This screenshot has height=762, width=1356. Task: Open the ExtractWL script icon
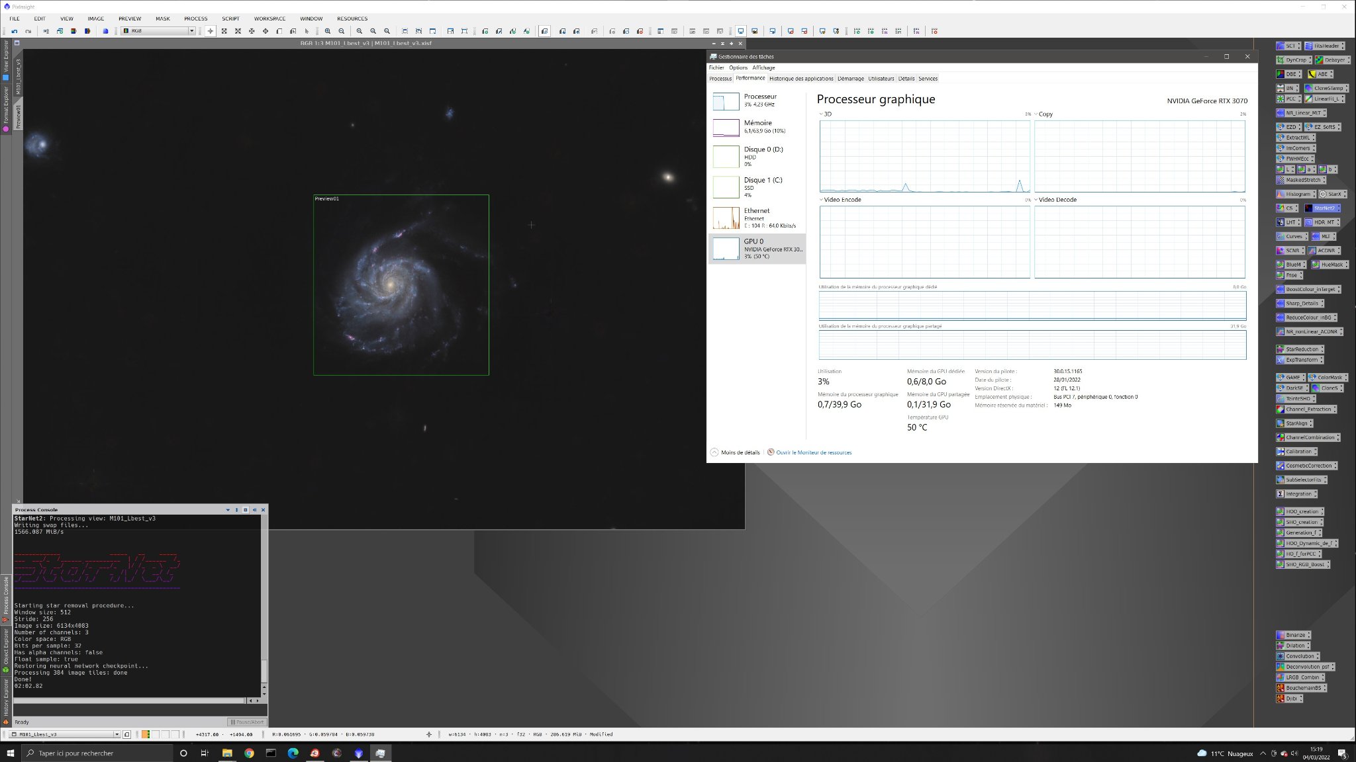[1296, 138]
